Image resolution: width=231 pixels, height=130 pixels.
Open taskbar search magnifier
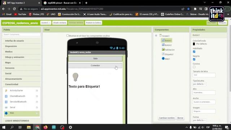click(12, 127)
